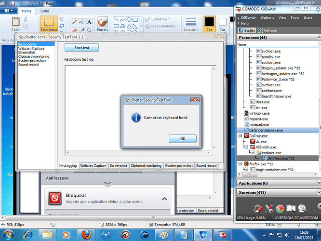The image size is (321, 241).
Task: Expand the Services (411) panel
Action: pos(318,192)
